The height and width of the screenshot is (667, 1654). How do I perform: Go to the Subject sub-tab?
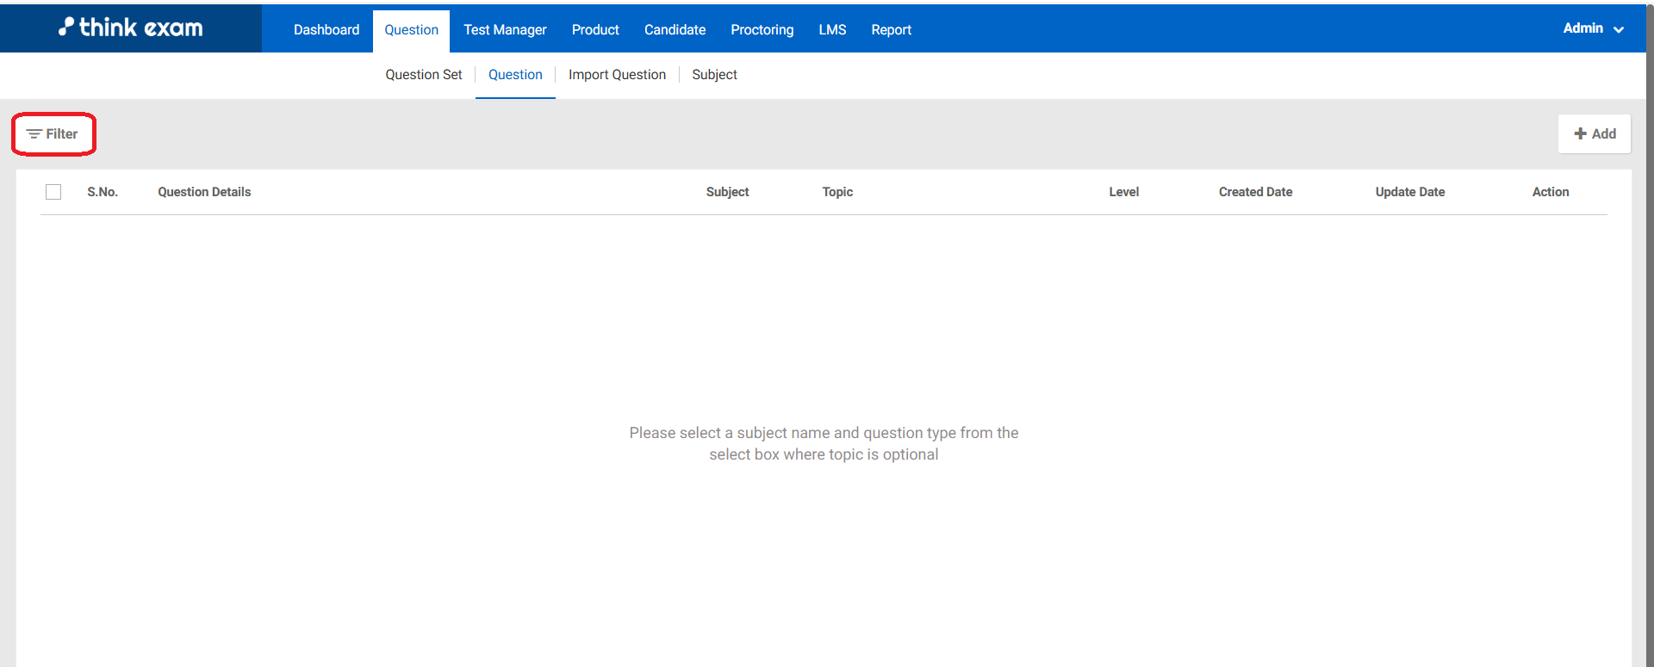(714, 75)
